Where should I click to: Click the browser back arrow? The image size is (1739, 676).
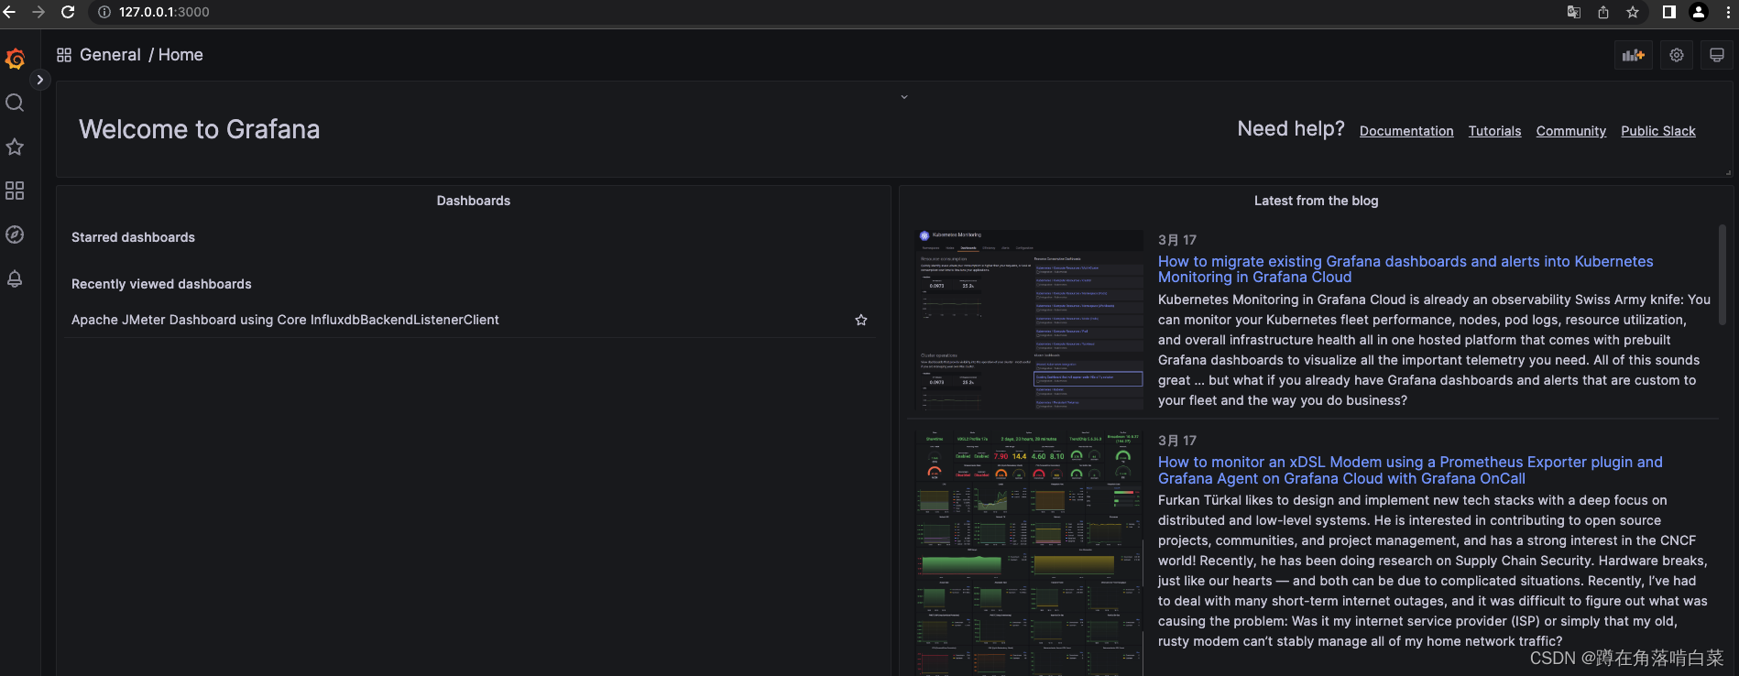point(10,12)
